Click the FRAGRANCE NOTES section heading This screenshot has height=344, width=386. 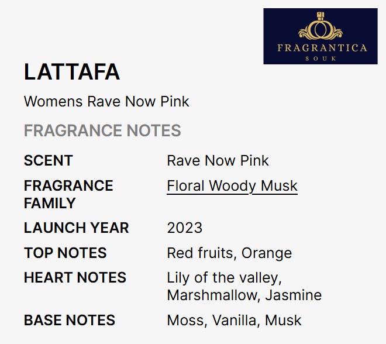[x=102, y=130]
